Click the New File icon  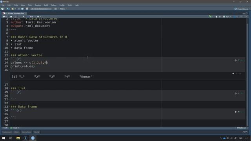pyautogui.click(x=2, y=9)
